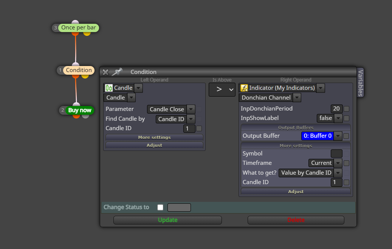Toggle checkbox beside left Candle ID field
The height and width of the screenshot is (249, 392).
coord(199,129)
